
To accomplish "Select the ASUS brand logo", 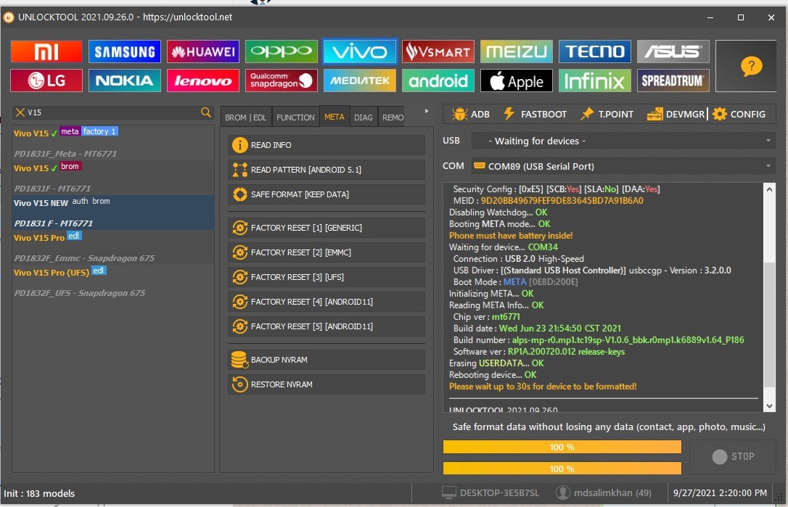I will click(673, 51).
